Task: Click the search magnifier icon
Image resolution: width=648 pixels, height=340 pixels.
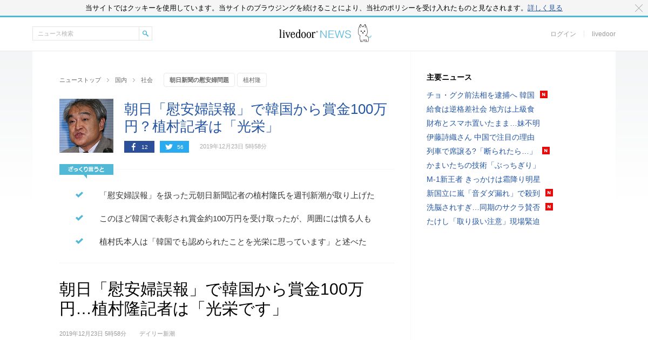Action: coord(145,33)
